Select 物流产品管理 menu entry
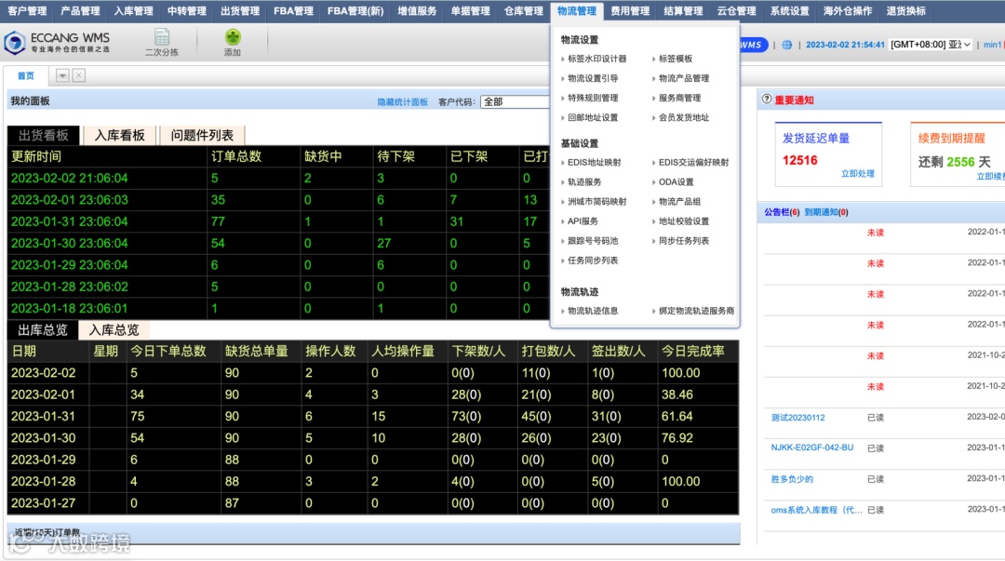1005x561 pixels. point(684,78)
